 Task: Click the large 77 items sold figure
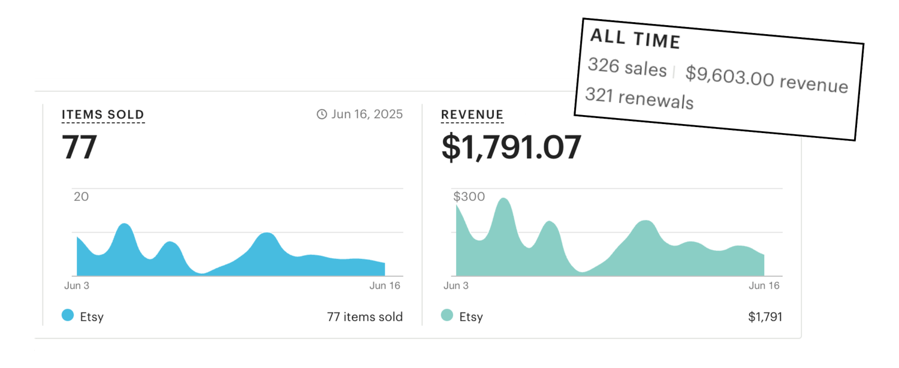(79, 147)
